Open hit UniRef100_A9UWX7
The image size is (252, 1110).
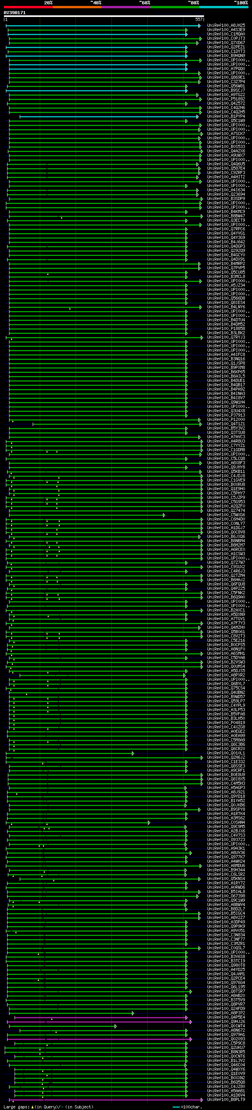[x=226, y=156]
